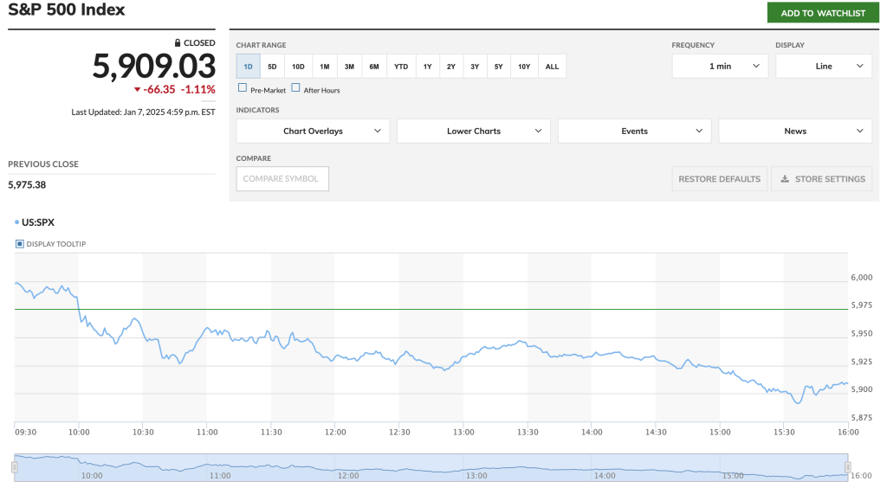The height and width of the screenshot is (488, 887).
Task: Click the left handle of range slider
Action: (x=14, y=467)
